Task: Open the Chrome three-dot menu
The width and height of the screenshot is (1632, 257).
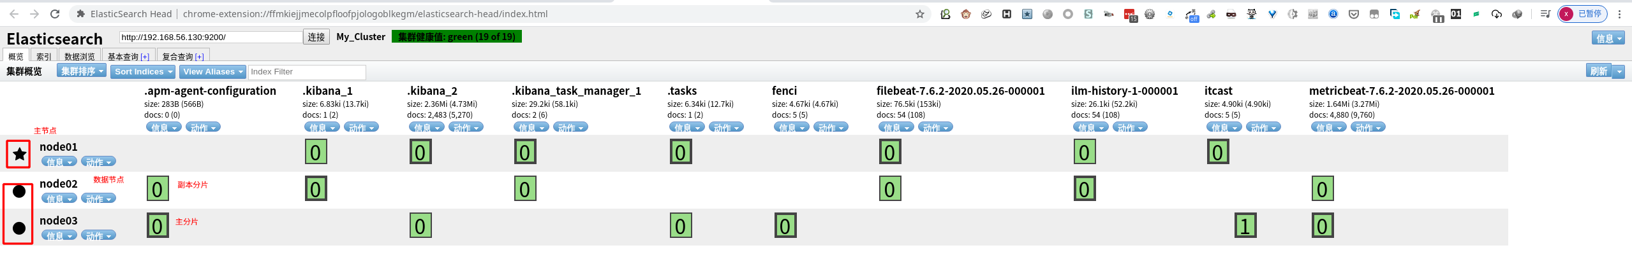Action: coord(1619,14)
